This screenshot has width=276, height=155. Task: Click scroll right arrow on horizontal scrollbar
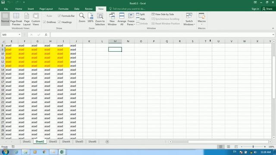(x=270, y=142)
